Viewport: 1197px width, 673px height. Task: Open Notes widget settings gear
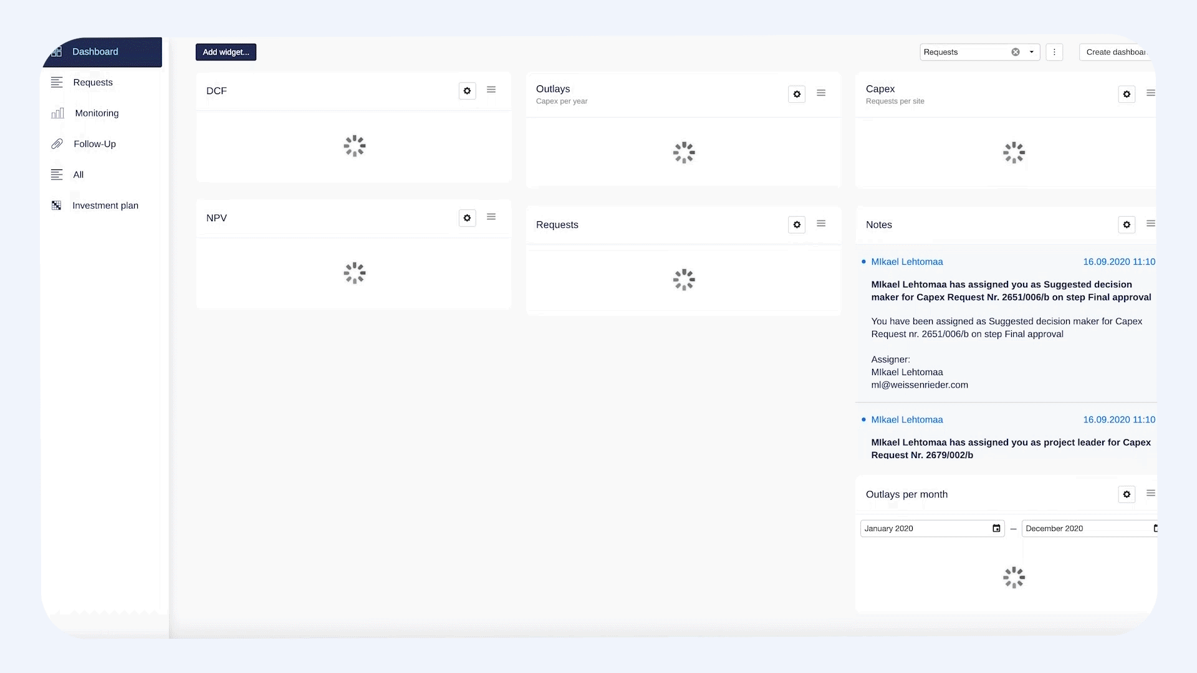coord(1127,225)
